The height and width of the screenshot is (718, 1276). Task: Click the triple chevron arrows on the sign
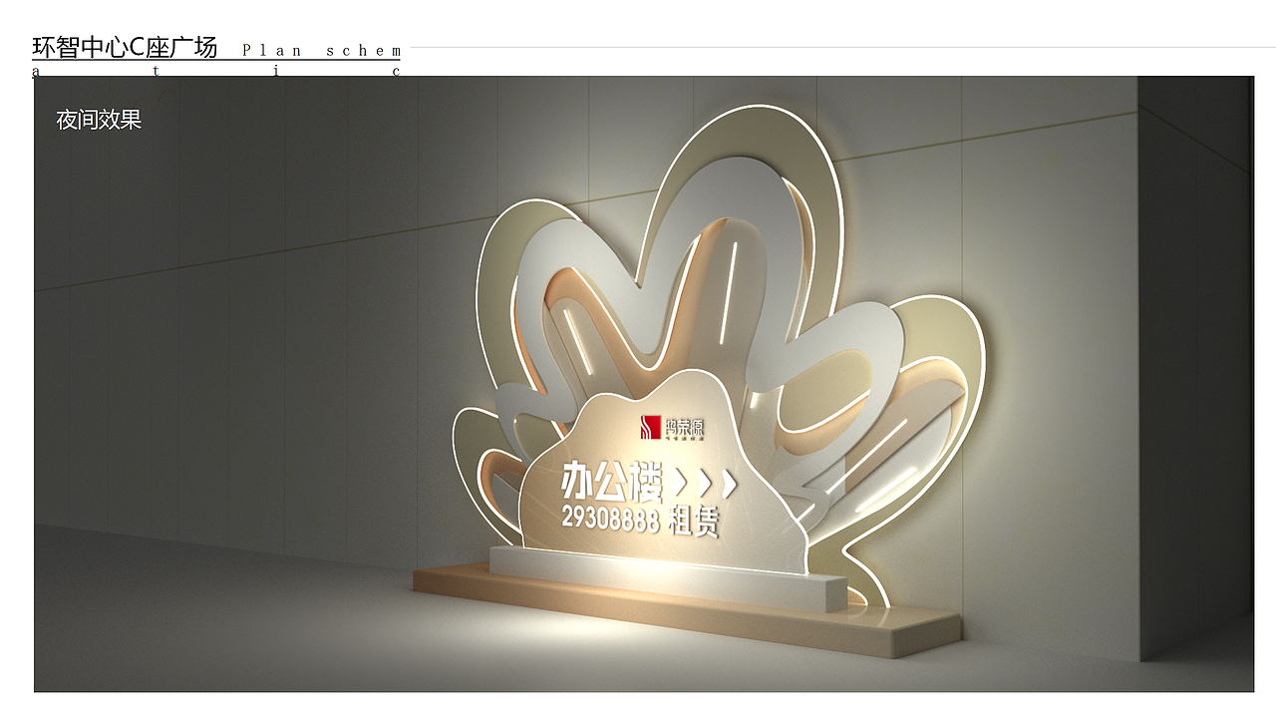click(706, 485)
